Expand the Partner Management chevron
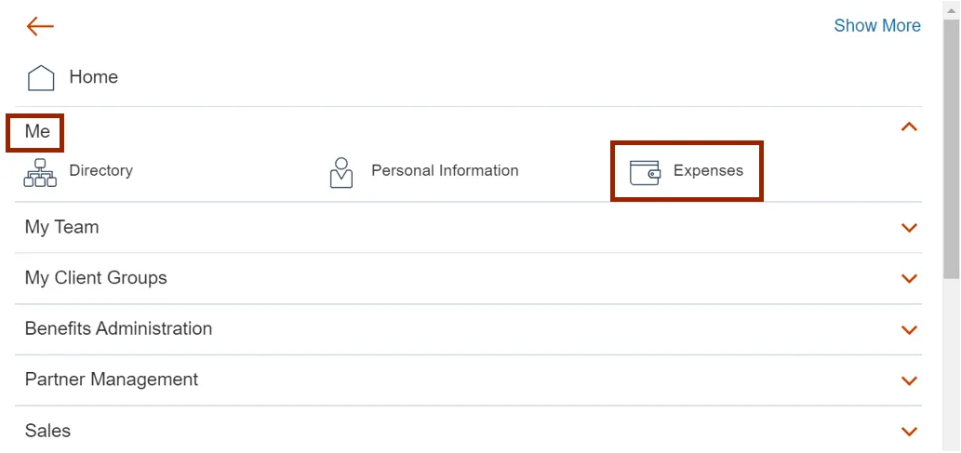Screen dimensions: 961x453 tap(909, 380)
